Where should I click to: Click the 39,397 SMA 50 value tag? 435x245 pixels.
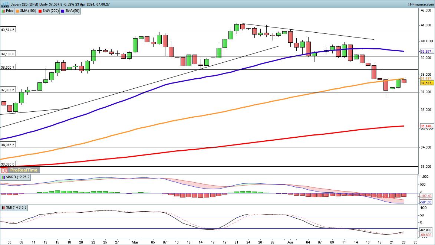click(426, 51)
